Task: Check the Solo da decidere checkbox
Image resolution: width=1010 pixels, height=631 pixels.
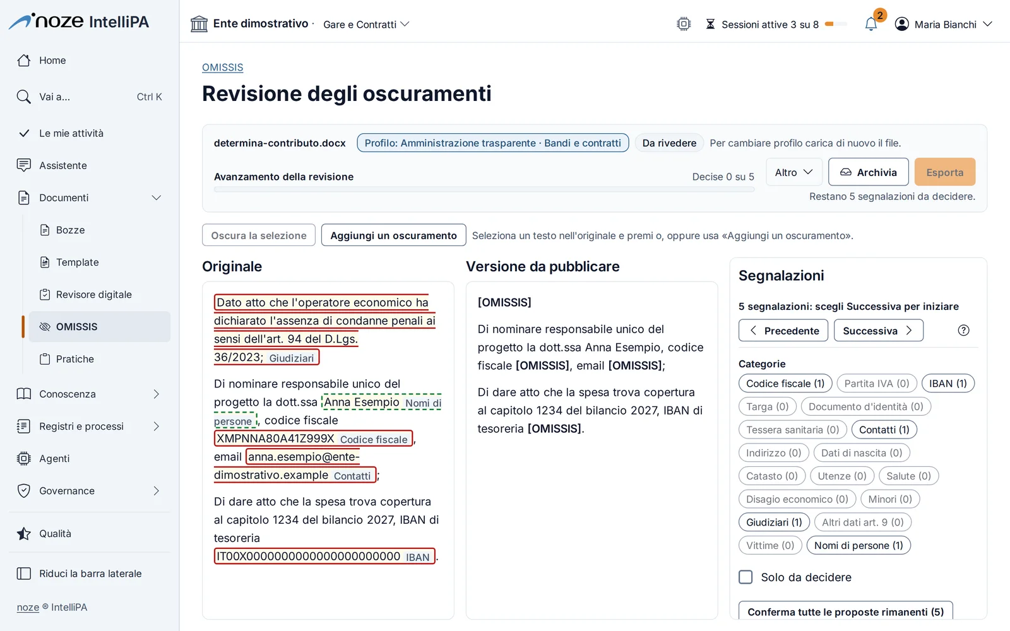Action: [746, 577]
